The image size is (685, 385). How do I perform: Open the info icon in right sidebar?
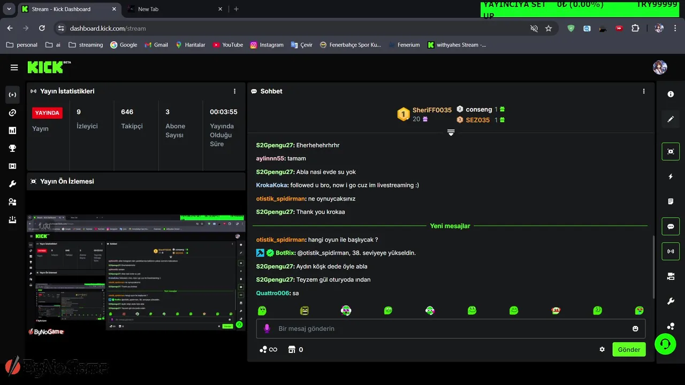click(x=671, y=94)
